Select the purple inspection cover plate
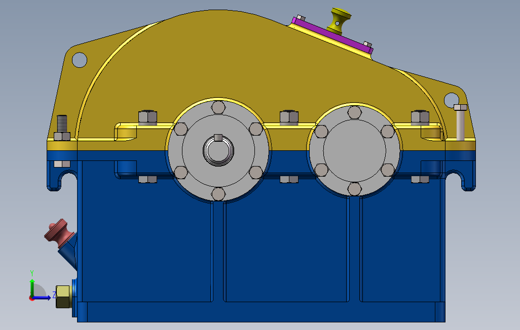 tap(332, 35)
